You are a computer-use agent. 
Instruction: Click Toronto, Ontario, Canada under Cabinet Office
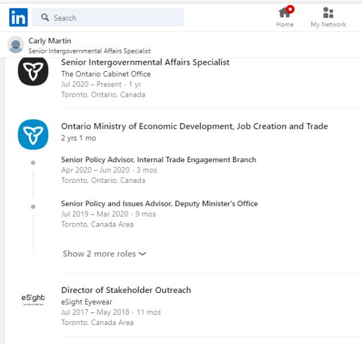click(x=103, y=95)
